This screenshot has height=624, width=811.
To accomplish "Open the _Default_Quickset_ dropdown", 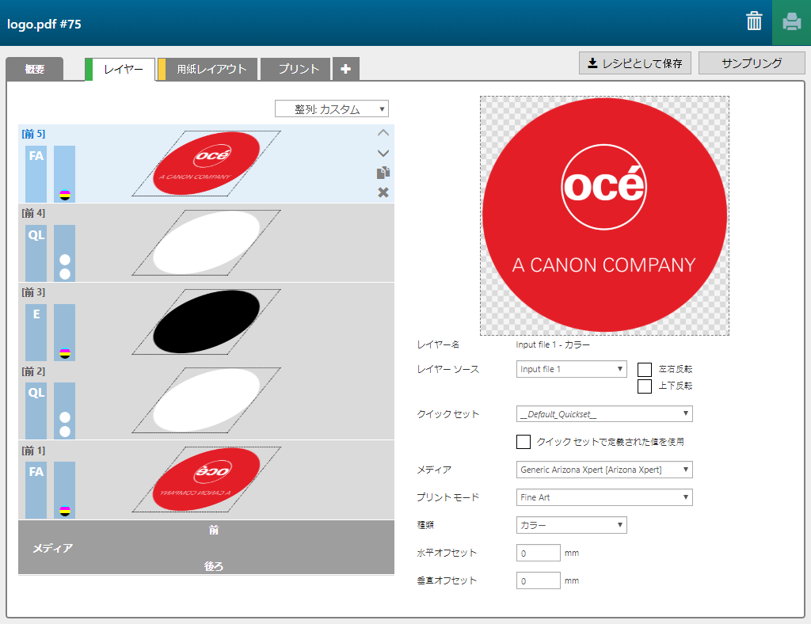I will [604, 414].
